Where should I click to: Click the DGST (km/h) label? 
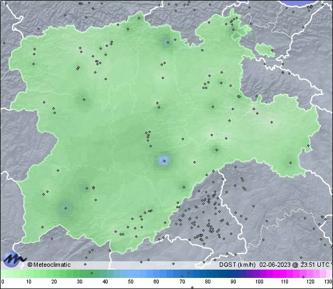pyautogui.click(x=237, y=265)
